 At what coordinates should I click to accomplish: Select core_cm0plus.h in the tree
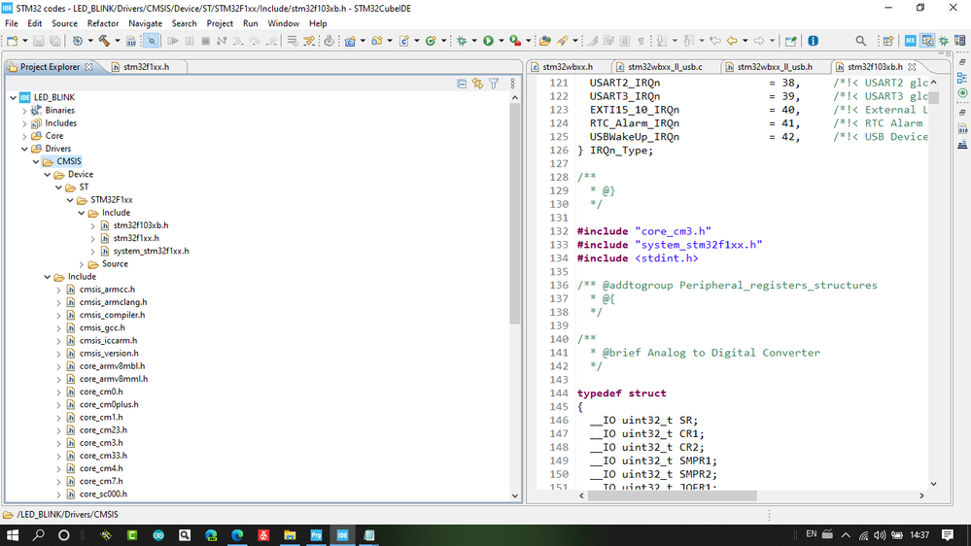109,404
